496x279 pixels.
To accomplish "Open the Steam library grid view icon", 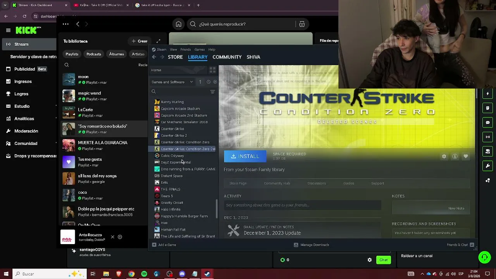I will (212, 70).
